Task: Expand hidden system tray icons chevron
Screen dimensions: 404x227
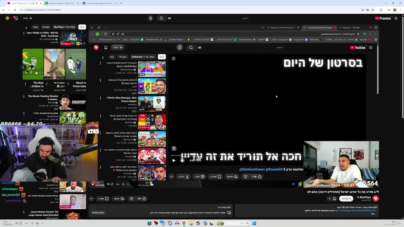Action: pos(42,223)
